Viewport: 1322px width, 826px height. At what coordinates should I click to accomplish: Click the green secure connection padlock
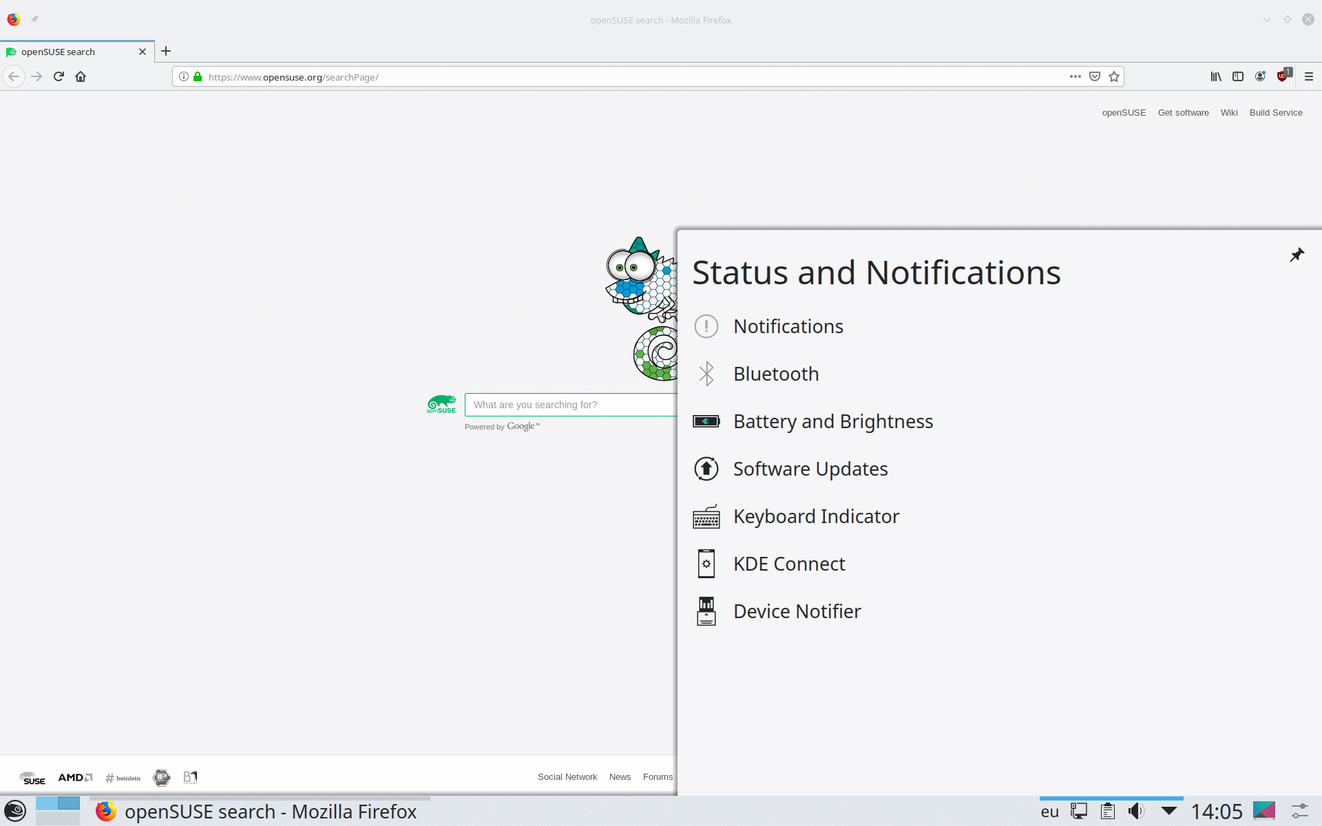(x=198, y=76)
